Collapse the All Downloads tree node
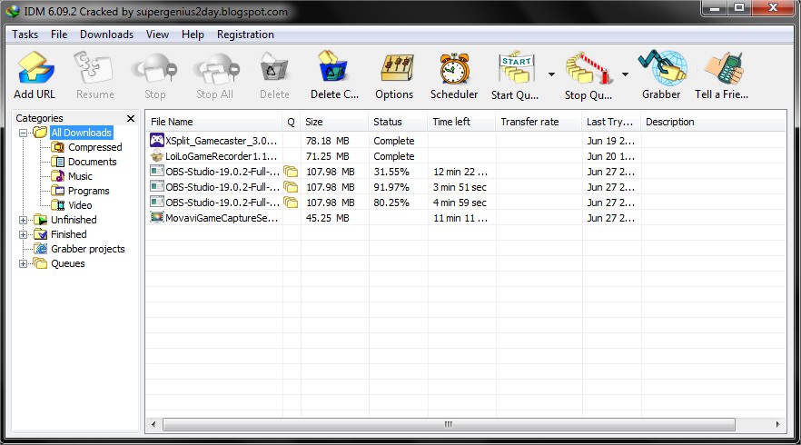The image size is (801, 445). (23, 133)
